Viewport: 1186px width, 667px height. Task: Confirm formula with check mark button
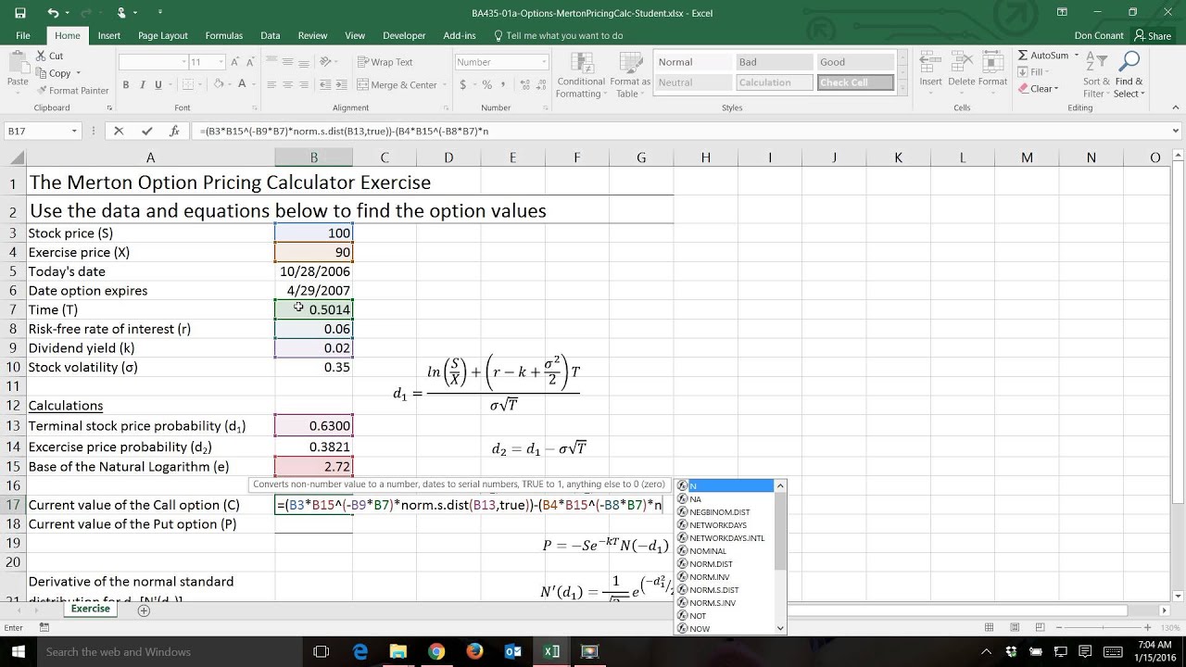point(146,132)
